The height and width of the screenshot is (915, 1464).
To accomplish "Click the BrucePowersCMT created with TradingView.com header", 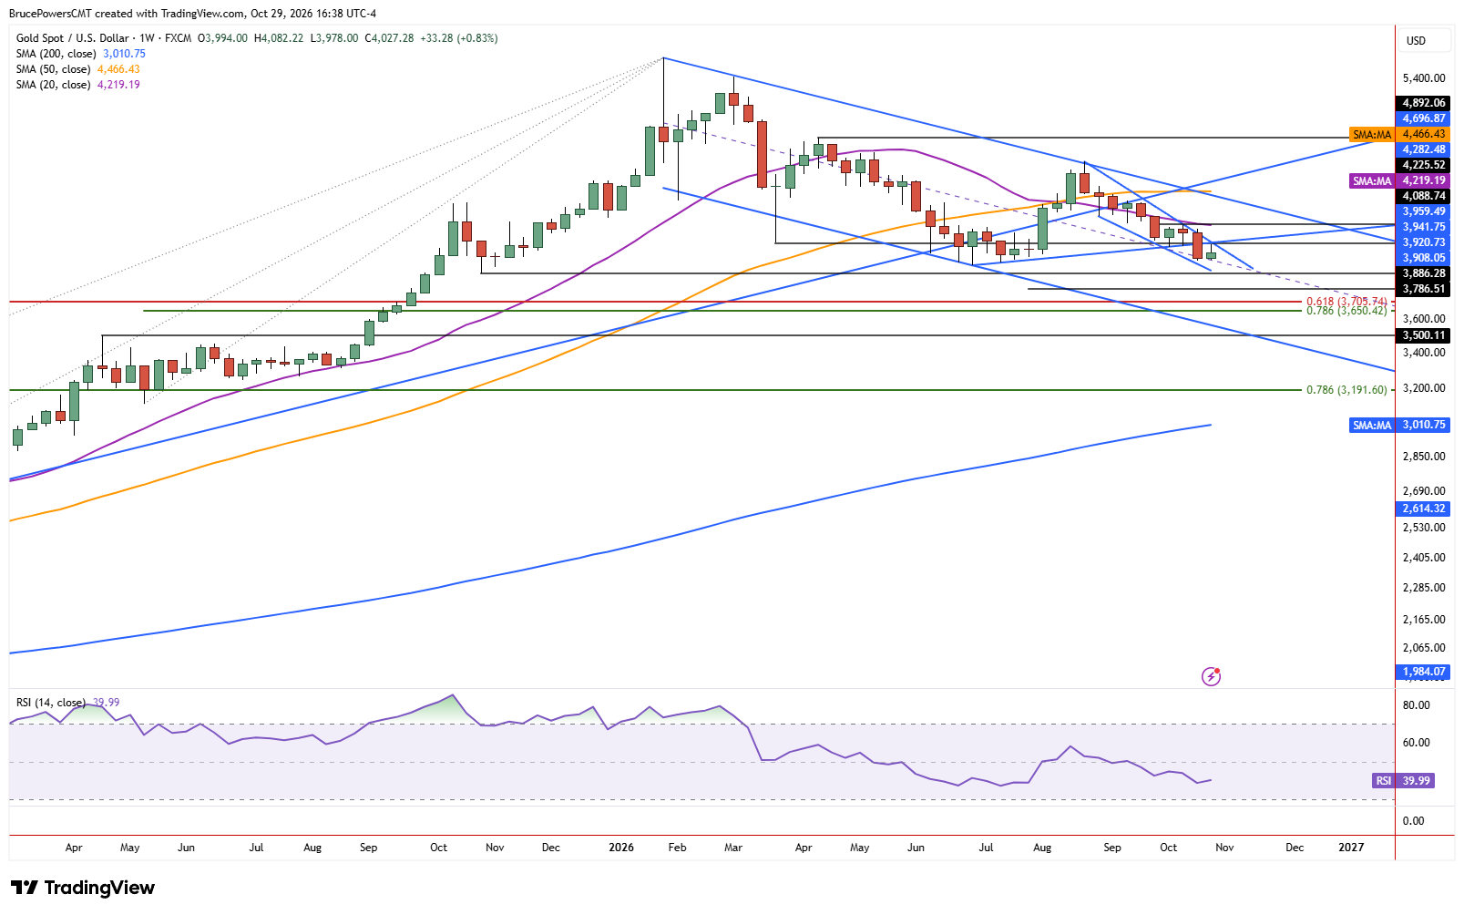I will tap(192, 14).
